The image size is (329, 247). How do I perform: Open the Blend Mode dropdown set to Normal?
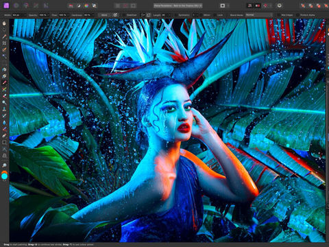point(259,15)
